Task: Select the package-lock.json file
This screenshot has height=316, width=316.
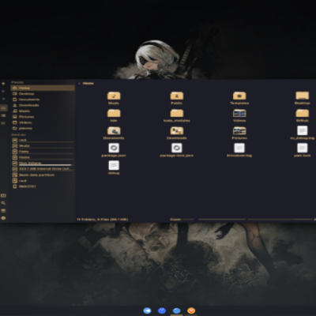Action: [x=177, y=150]
